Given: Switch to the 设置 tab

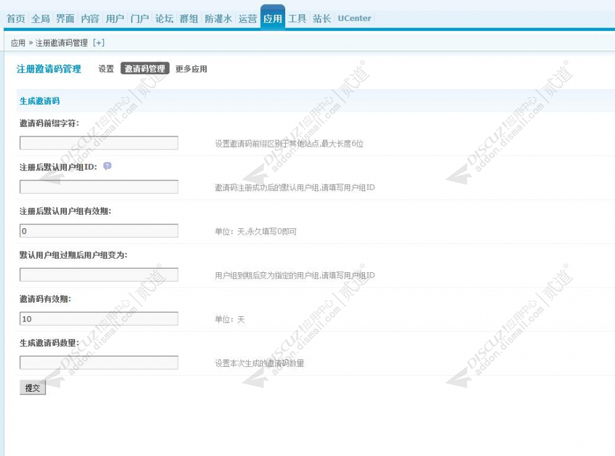Looking at the screenshot, I should click(x=105, y=69).
